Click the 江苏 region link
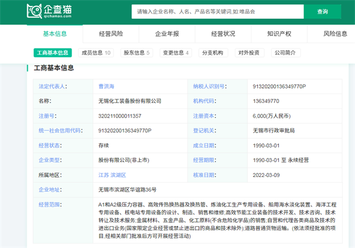 tap(103, 175)
